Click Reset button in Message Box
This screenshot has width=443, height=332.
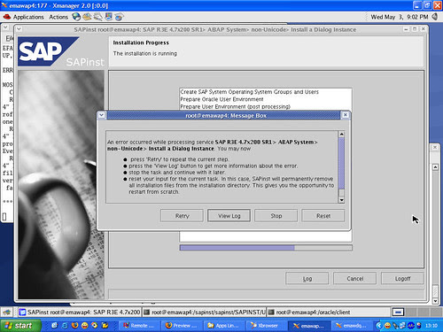click(x=323, y=216)
